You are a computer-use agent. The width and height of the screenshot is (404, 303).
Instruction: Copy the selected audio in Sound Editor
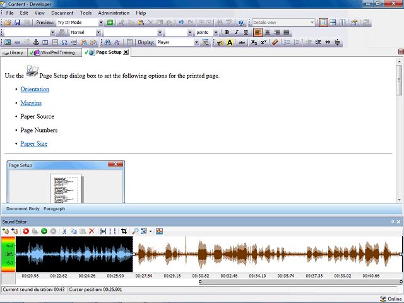pos(73,231)
